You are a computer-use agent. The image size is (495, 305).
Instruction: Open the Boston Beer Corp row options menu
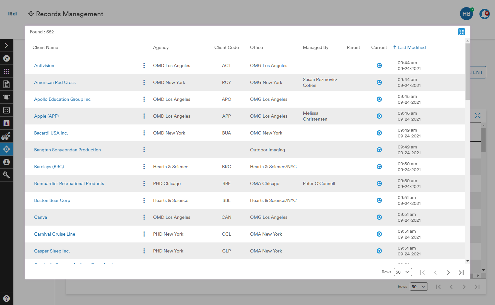[x=144, y=200]
